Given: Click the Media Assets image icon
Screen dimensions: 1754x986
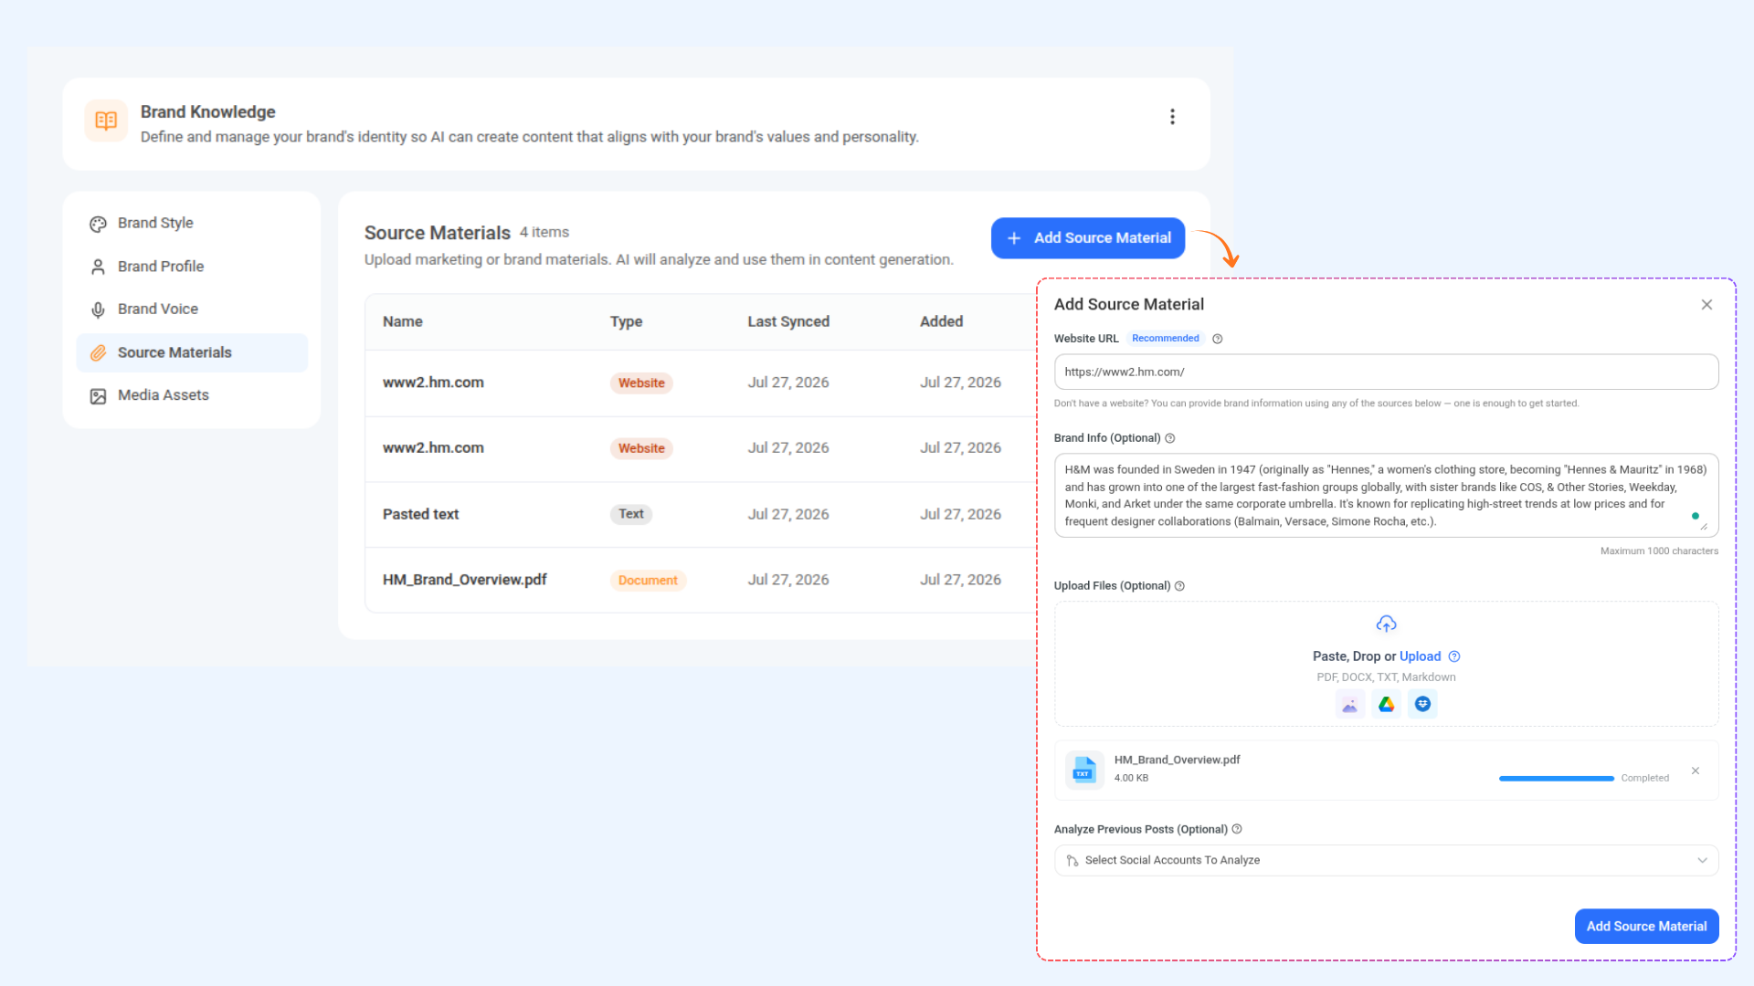Looking at the screenshot, I should tap(98, 395).
